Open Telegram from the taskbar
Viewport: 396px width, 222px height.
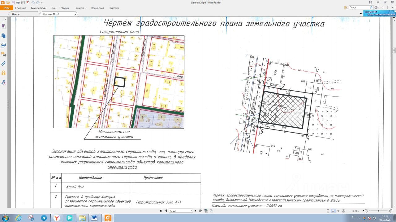pos(44,218)
